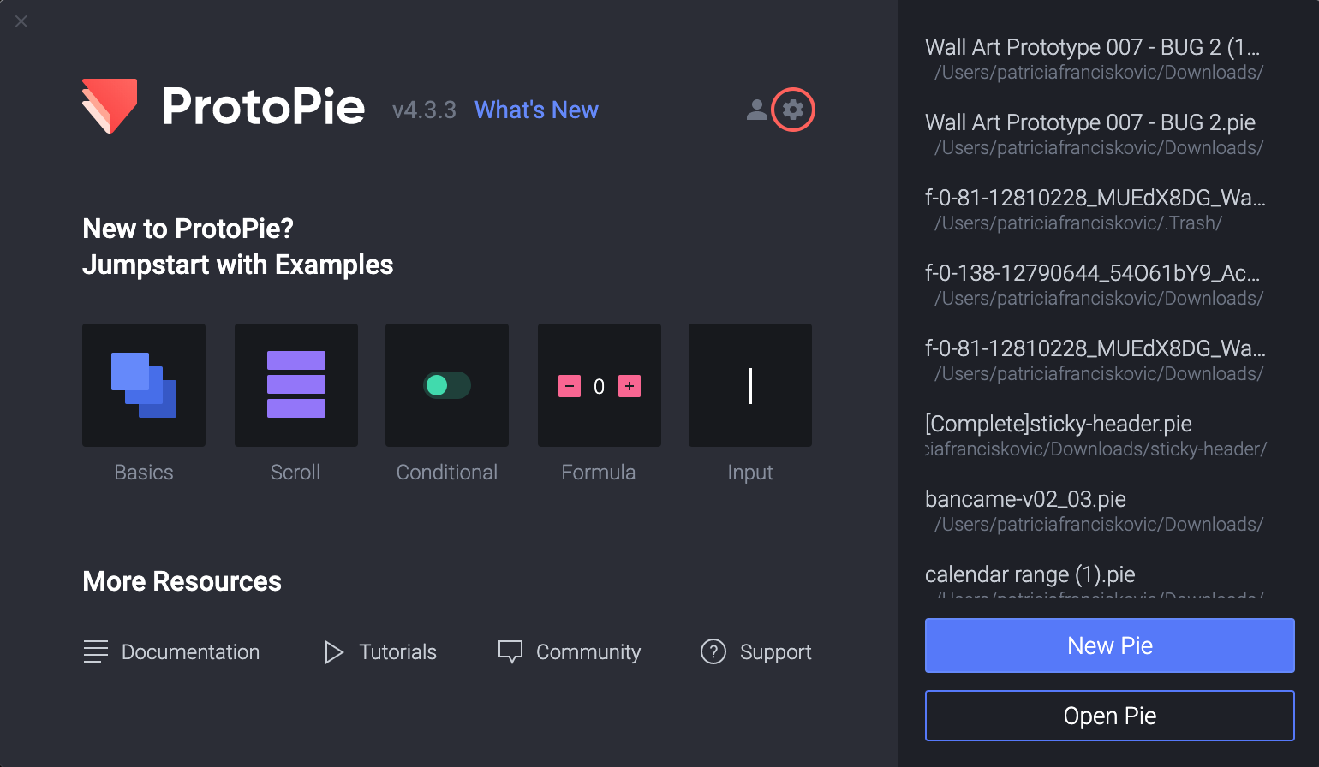
Task: Open the Formula example
Action: (x=599, y=385)
